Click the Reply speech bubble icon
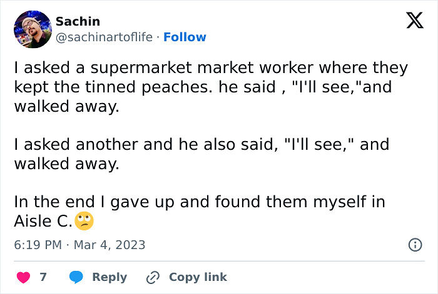The width and height of the screenshot is (438, 294). click(76, 277)
